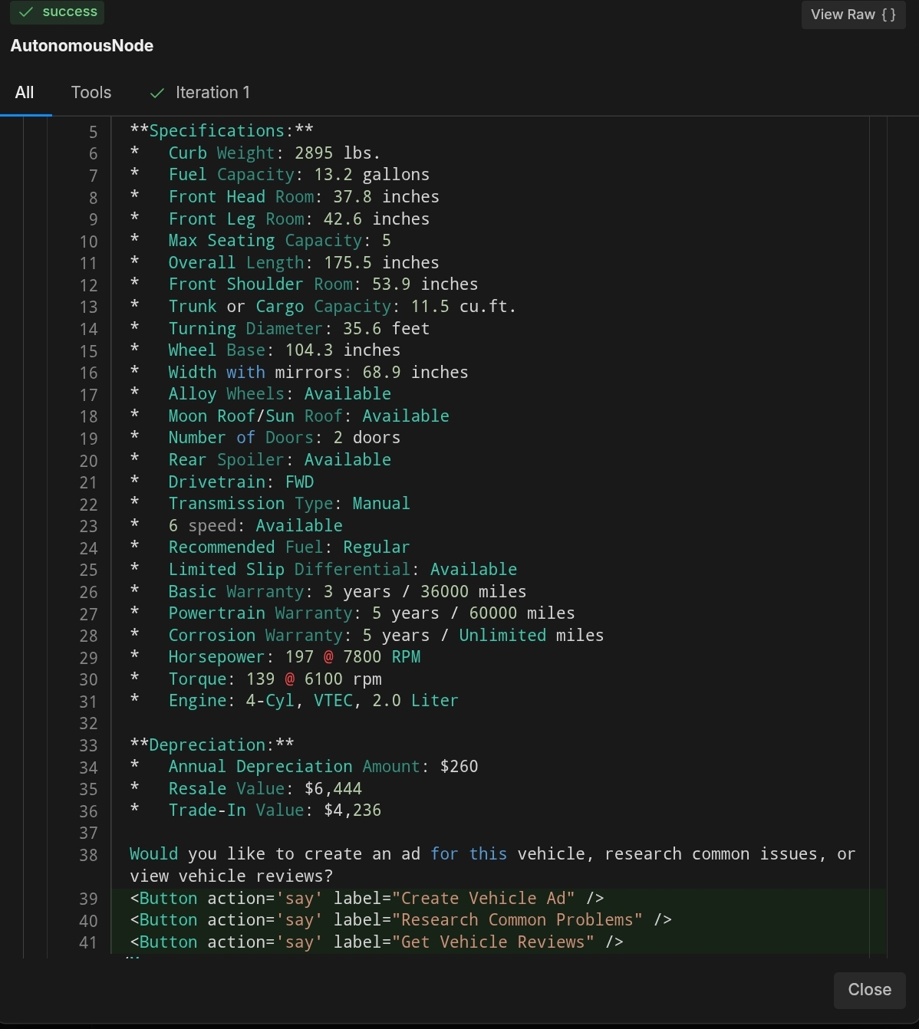919x1029 pixels.
Task: Open the Tools tab
Action: [x=91, y=93]
